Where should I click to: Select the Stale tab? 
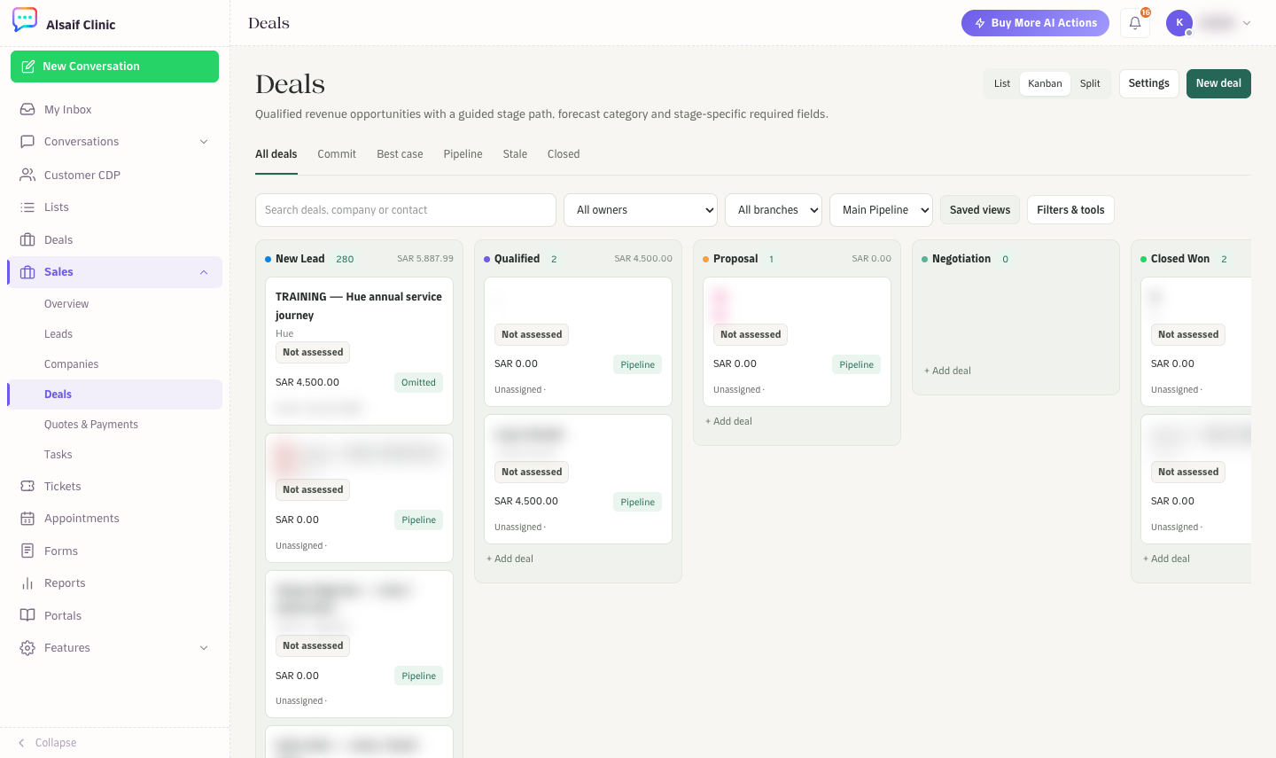pos(515,154)
